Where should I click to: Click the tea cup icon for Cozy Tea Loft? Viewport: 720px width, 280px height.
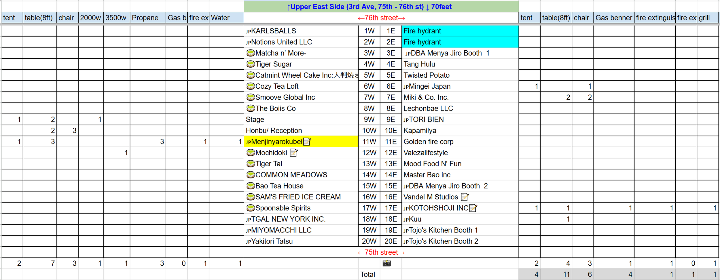pyautogui.click(x=251, y=86)
